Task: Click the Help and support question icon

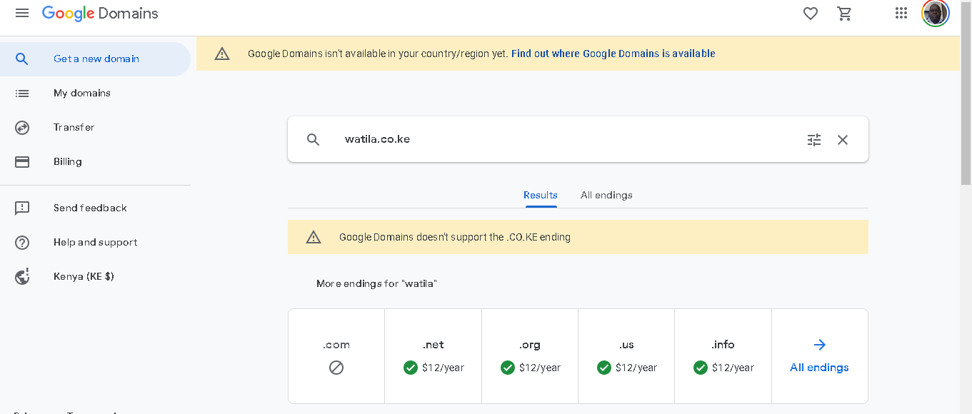Action: coord(22,243)
